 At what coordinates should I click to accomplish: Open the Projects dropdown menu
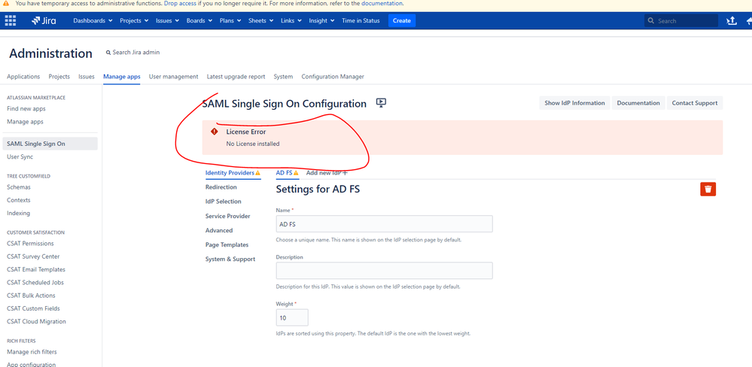pos(134,20)
